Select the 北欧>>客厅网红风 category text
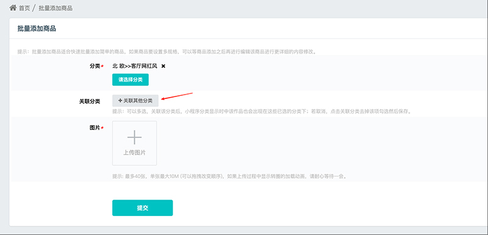 135,66
